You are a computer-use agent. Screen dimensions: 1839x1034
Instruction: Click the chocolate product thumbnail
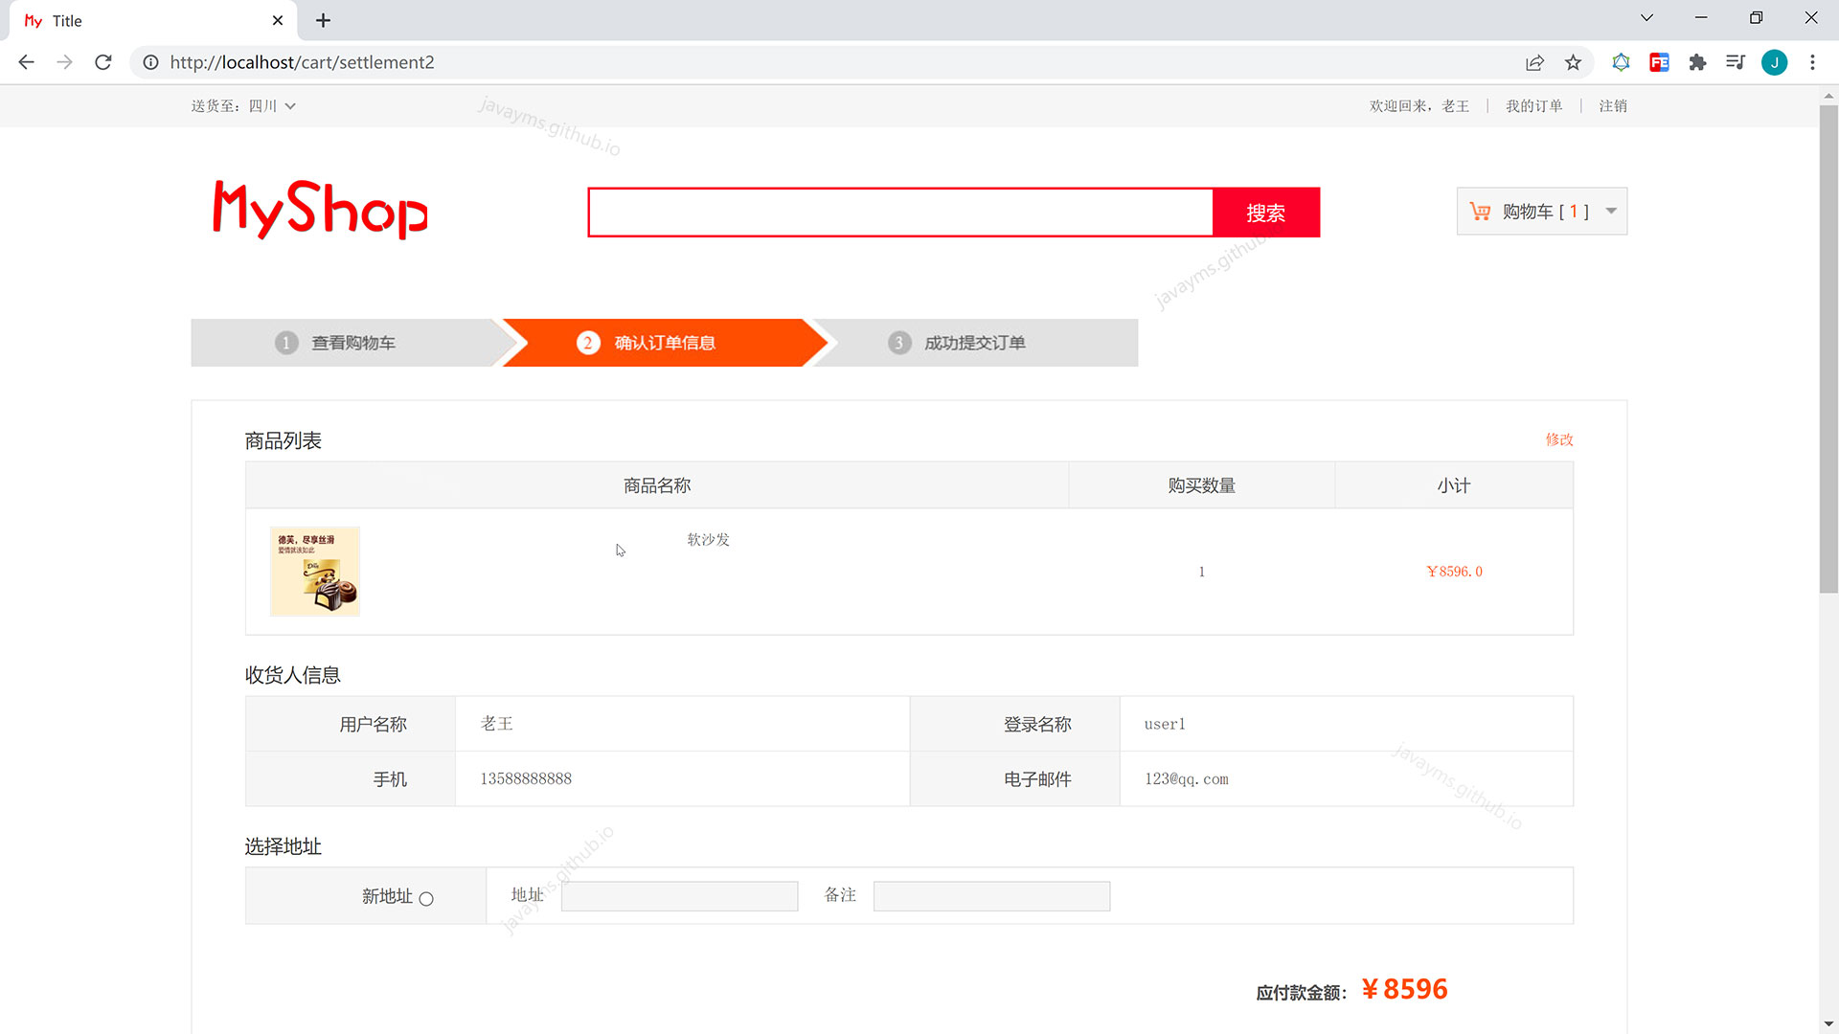pos(315,572)
